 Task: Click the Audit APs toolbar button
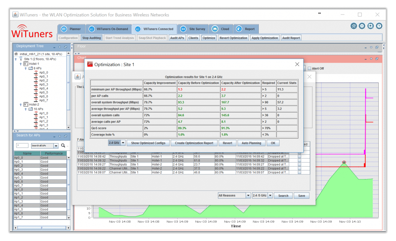[177, 38]
